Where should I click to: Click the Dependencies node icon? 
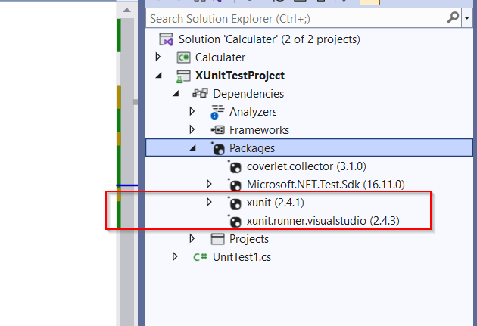(x=200, y=93)
